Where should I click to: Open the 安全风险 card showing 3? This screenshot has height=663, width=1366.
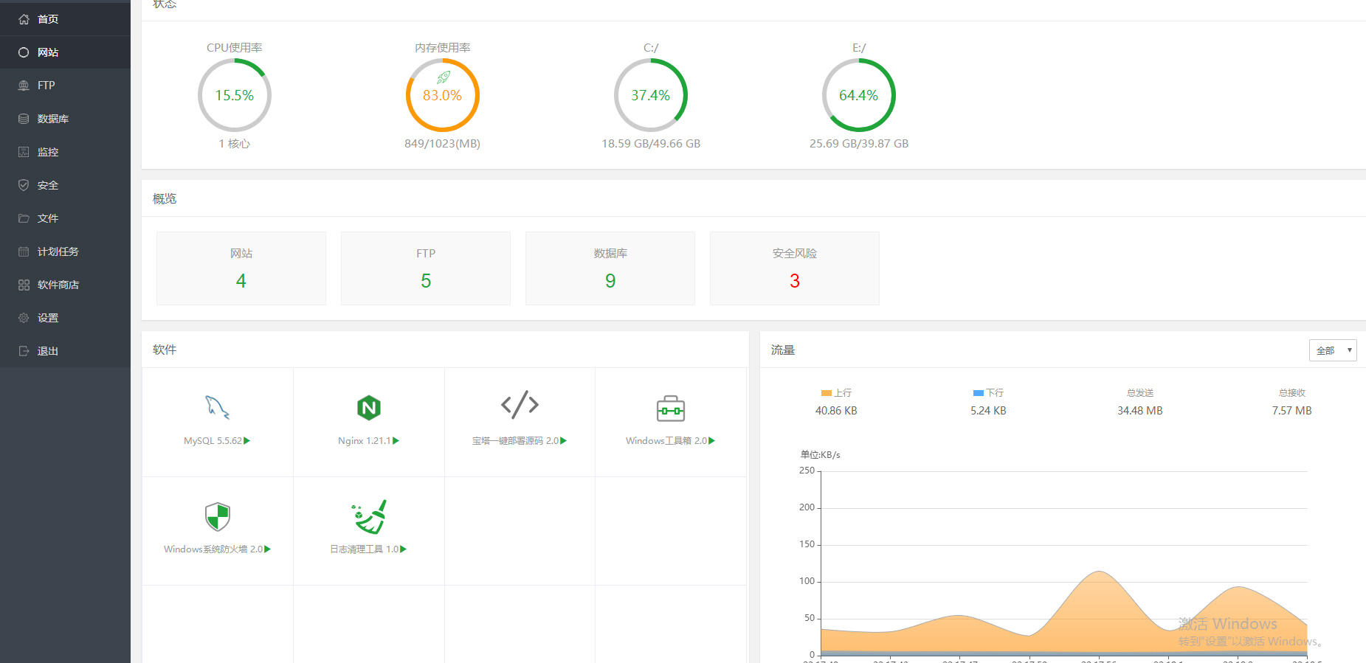point(795,268)
